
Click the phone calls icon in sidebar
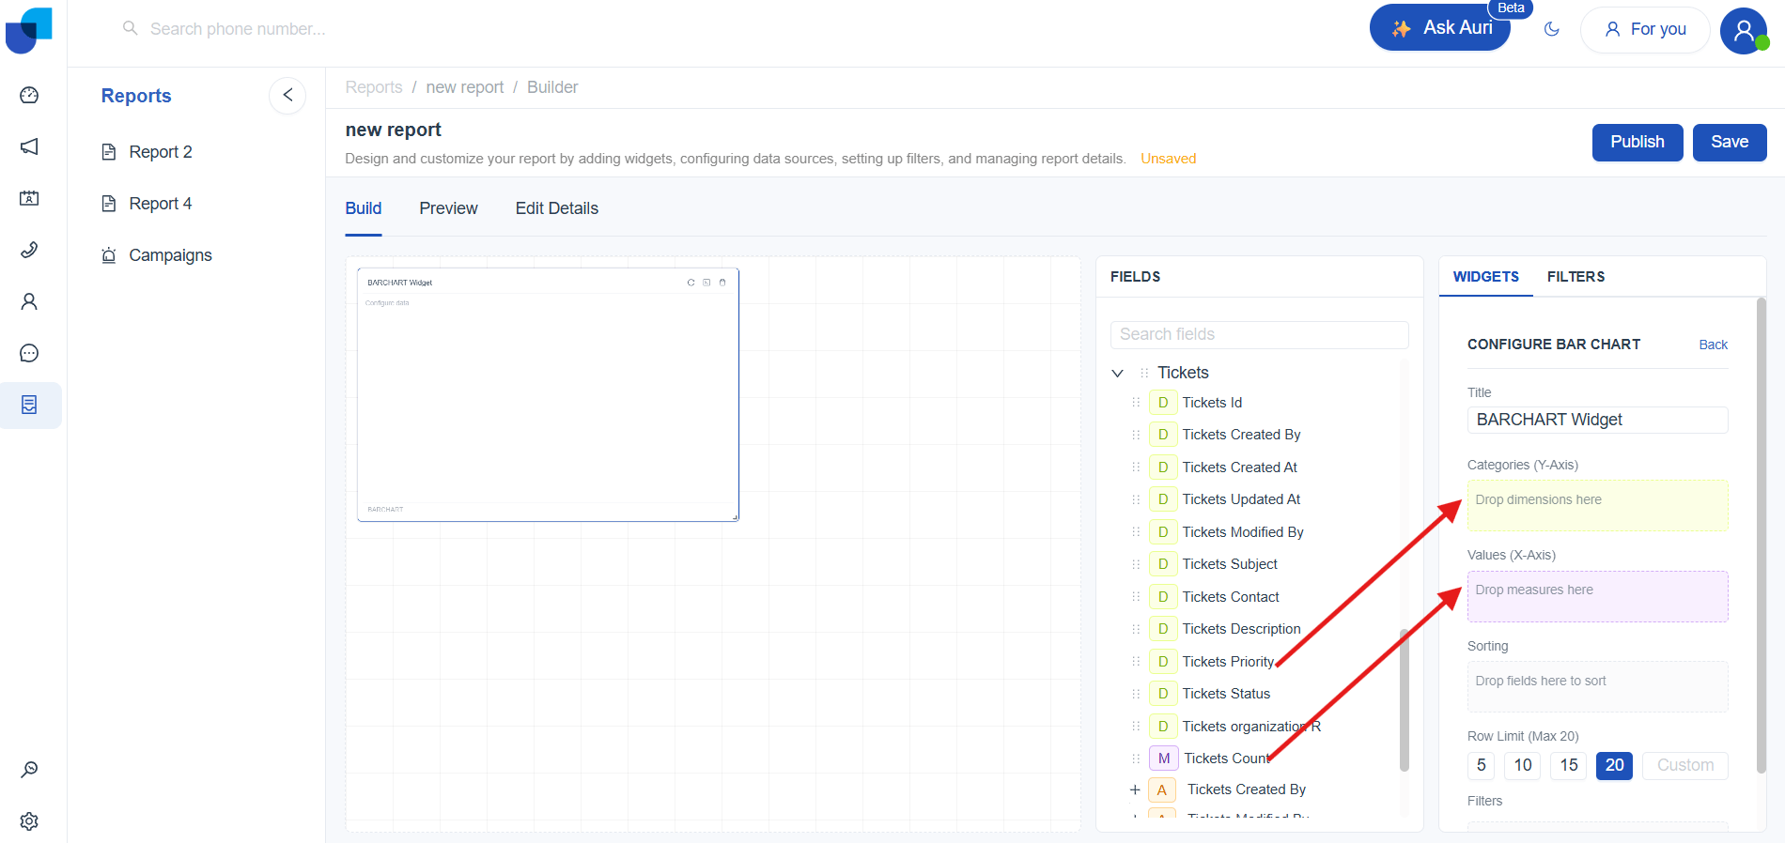[29, 250]
